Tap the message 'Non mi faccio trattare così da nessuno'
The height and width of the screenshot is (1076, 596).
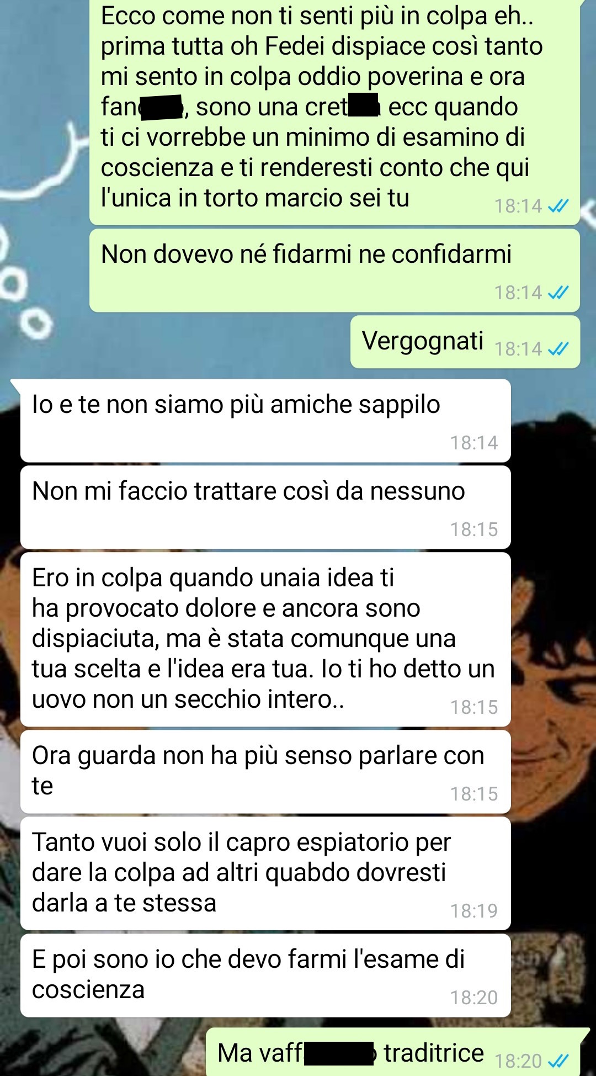point(265,507)
